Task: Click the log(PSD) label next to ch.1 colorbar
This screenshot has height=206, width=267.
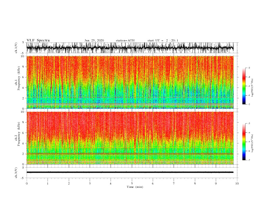Action: (252, 88)
